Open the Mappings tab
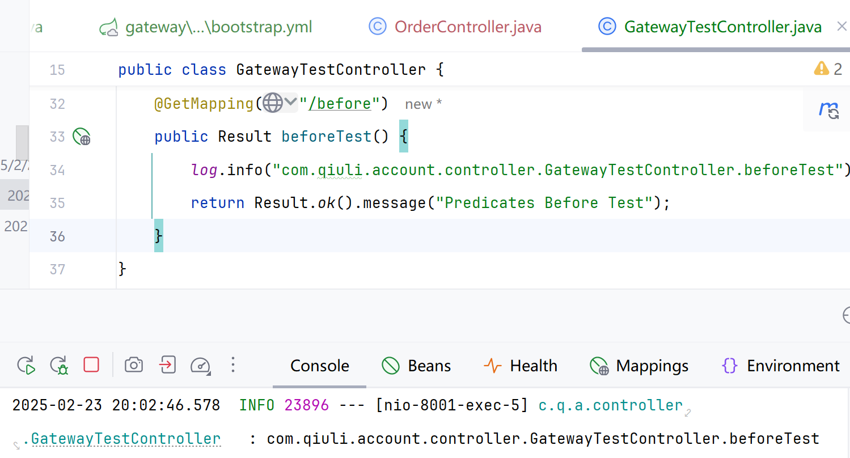The width and height of the screenshot is (850, 458). click(639, 366)
